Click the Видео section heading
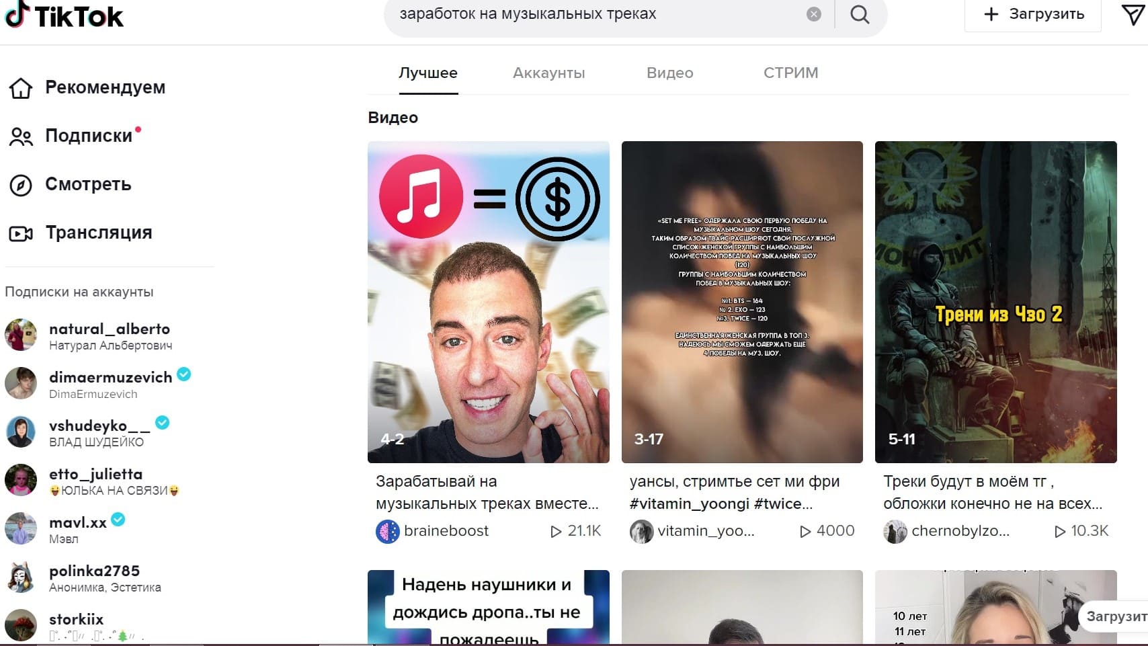 tap(393, 118)
